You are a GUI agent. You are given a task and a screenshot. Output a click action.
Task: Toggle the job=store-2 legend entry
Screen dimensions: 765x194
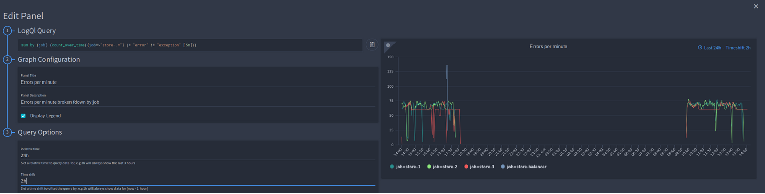(442, 167)
